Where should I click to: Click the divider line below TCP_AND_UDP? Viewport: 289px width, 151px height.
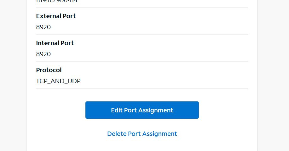point(142,89)
